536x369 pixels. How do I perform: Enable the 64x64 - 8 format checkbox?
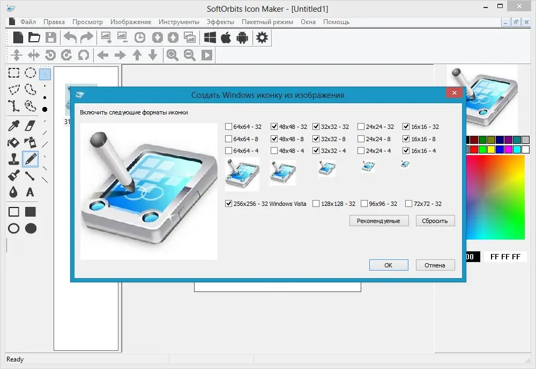[x=229, y=139]
